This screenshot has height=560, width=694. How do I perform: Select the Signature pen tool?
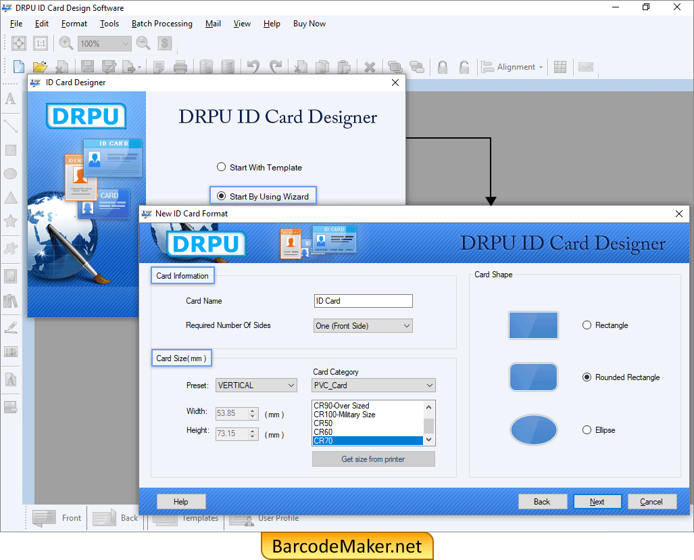tap(11, 327)
